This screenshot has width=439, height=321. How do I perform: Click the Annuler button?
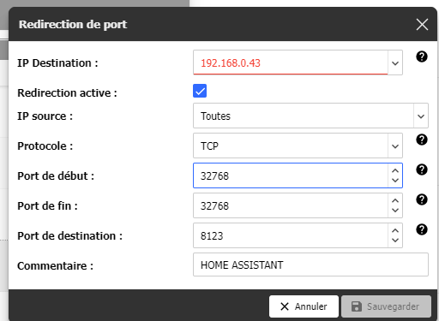click(304, 306)
